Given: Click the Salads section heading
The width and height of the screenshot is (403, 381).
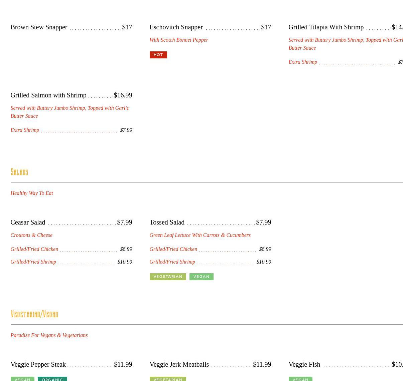Looking at the screenshot, I should pos(19,172).
